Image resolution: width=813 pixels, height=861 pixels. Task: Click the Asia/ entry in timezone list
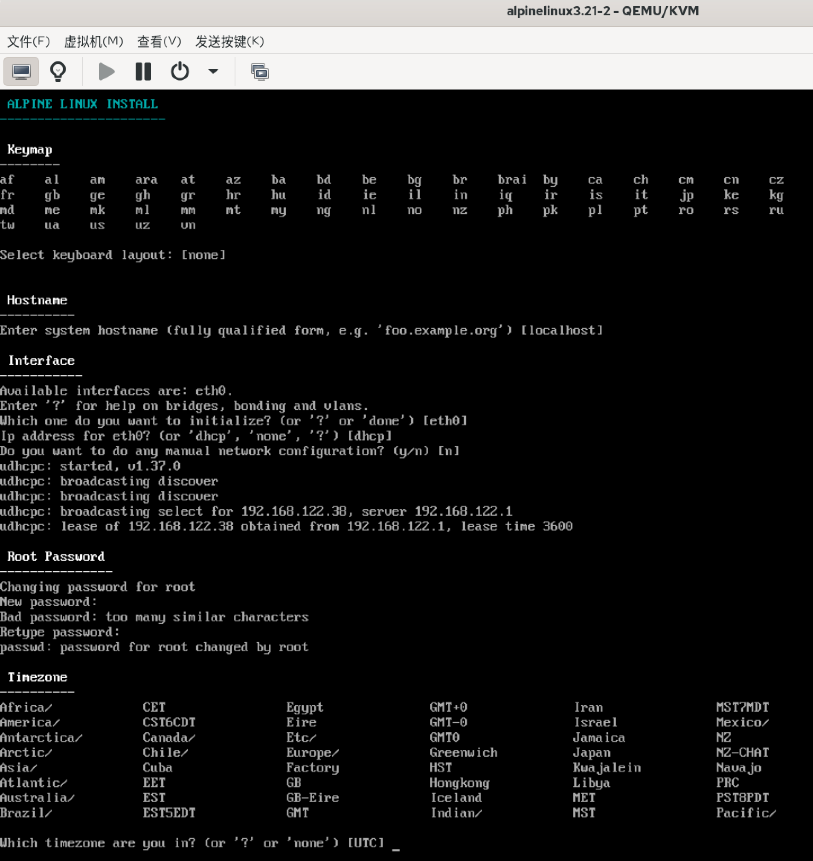pos(18,768)
